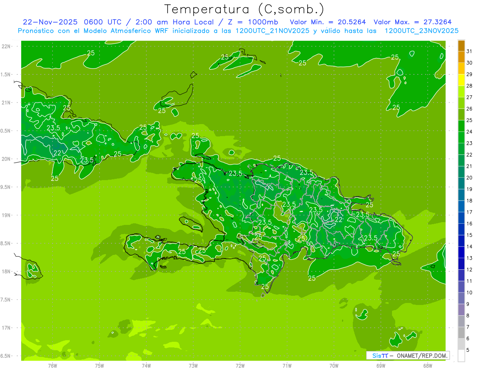Pick the orange-brown legend swatch above 31
Screen dimensions: 480x371
pyautogui.click(x=461, y=46)
